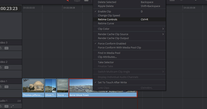Uncheck Force Conform Enabled
Viewport: 207px width, 109px height.
tap(112, 44)
